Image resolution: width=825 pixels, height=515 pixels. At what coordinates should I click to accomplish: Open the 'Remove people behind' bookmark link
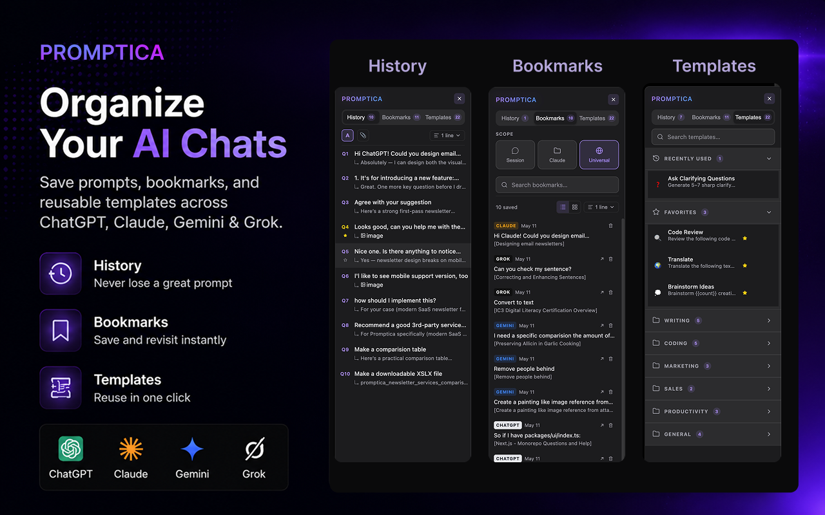coord(602,359)
